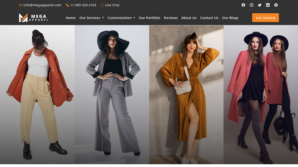Open the Facebook social icon
Screen dimensions: 298x167
click(243, 5)
